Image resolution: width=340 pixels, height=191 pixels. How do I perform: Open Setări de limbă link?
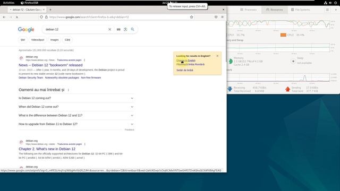coord(185,70)
